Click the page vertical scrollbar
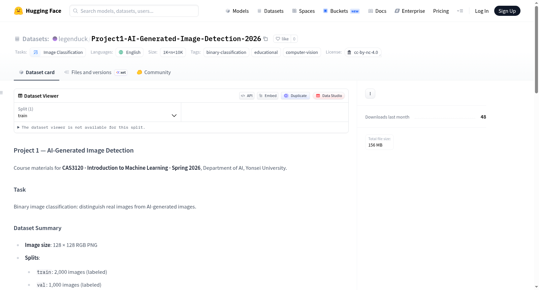 [536, 49]
